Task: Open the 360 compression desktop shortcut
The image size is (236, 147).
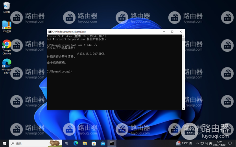Action: pyautogui.click(x=7, y=26)
